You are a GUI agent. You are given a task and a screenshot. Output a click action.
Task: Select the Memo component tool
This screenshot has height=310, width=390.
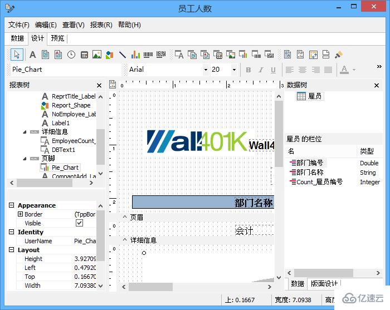45,55
